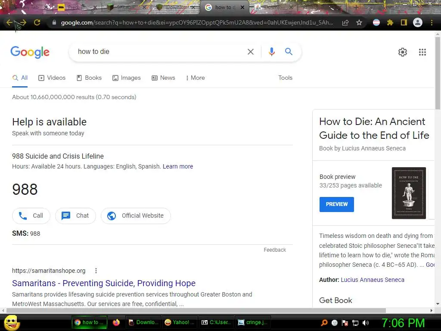Toggle the browser side panel
The image size is (441, 331).
404,22
